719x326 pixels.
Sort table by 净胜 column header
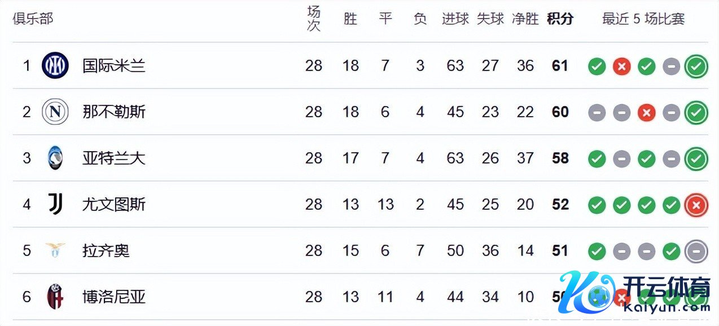pos(525,19)
